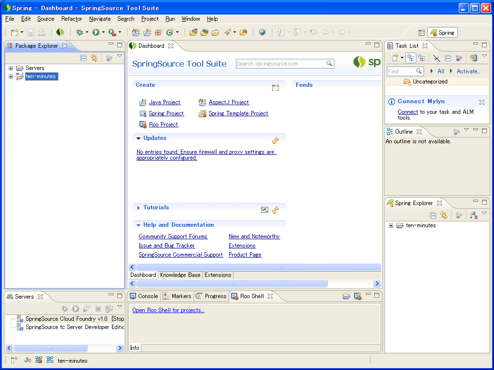Click the Spring perspective button
This screenshot has width=494, height=370.
(442, 32)
